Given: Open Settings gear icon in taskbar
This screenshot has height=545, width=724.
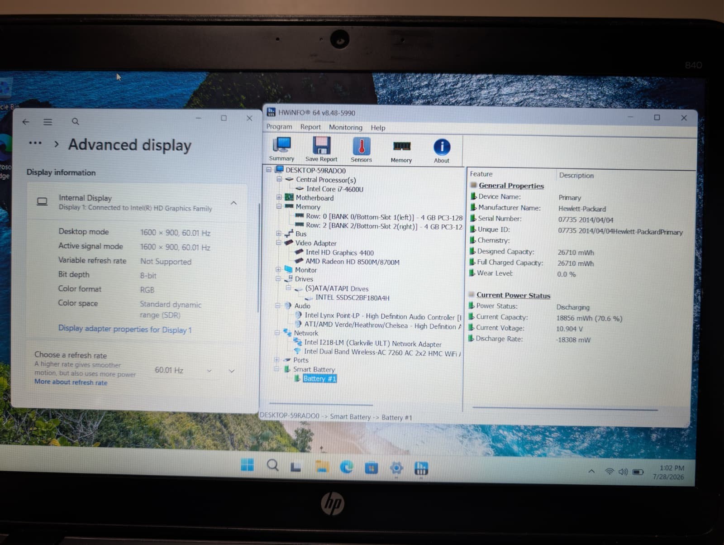Looking at the screenshot, I should [396, 468].
